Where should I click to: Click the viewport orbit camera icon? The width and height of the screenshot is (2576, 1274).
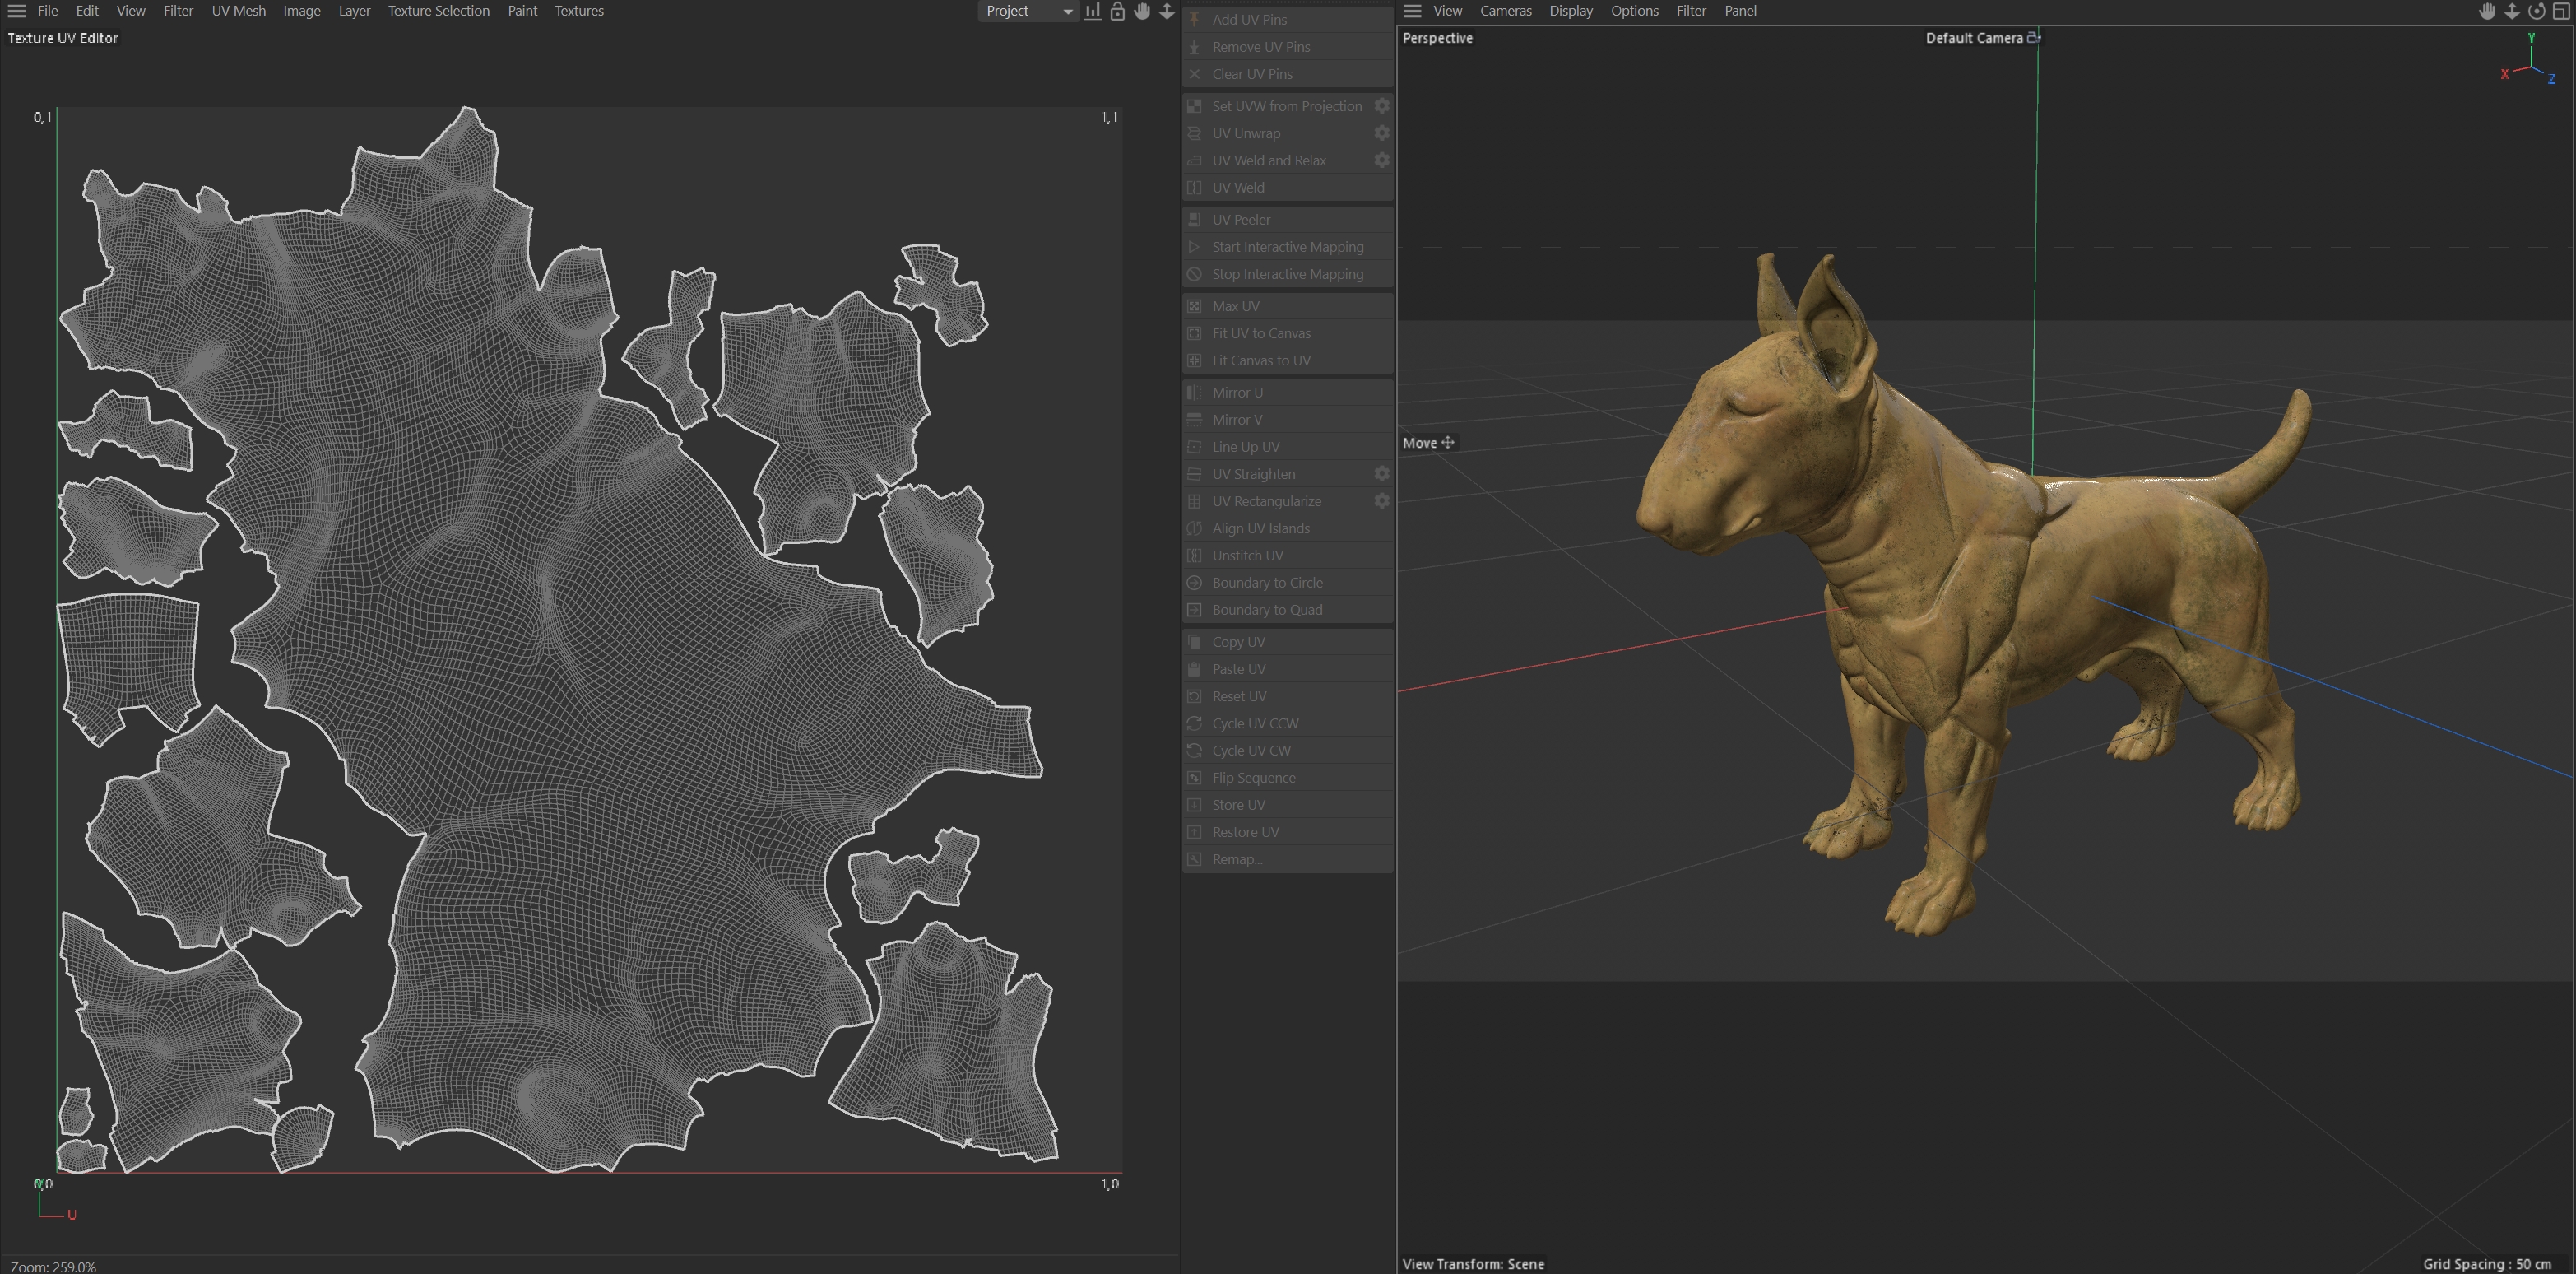2536,11
